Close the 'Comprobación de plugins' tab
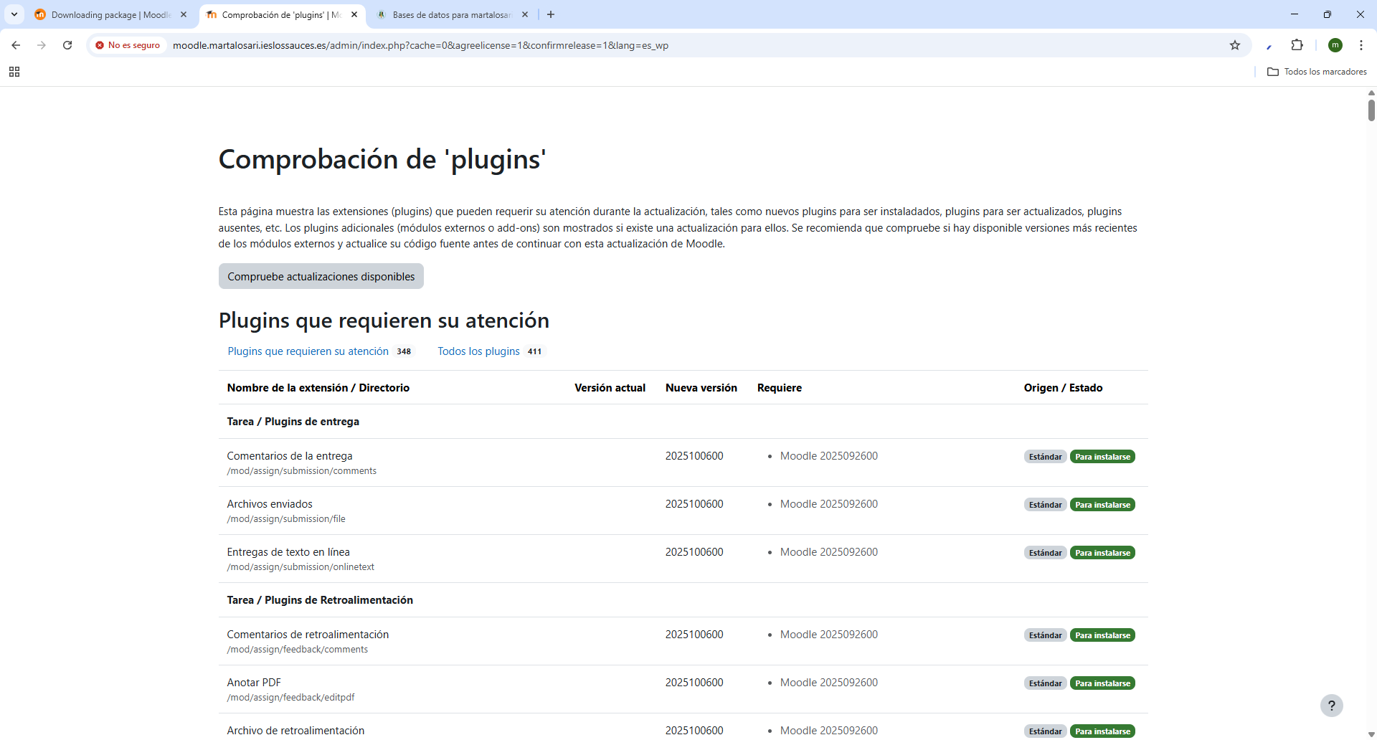This screenshot has width=1377, height=740. click(354, 14)
